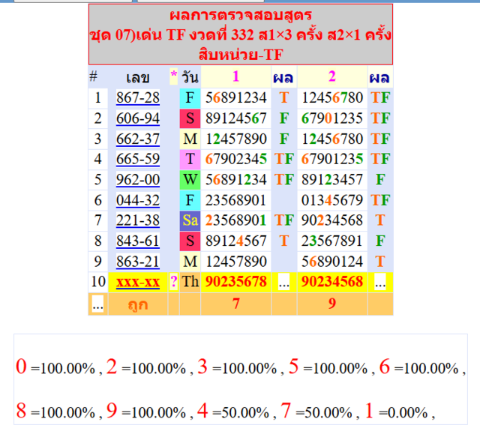Click the green F result in row 8
The height and width of the screenshot is (437, 480).
coord(380,241)
